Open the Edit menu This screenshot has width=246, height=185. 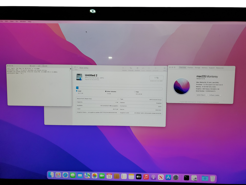click(6, 21)
